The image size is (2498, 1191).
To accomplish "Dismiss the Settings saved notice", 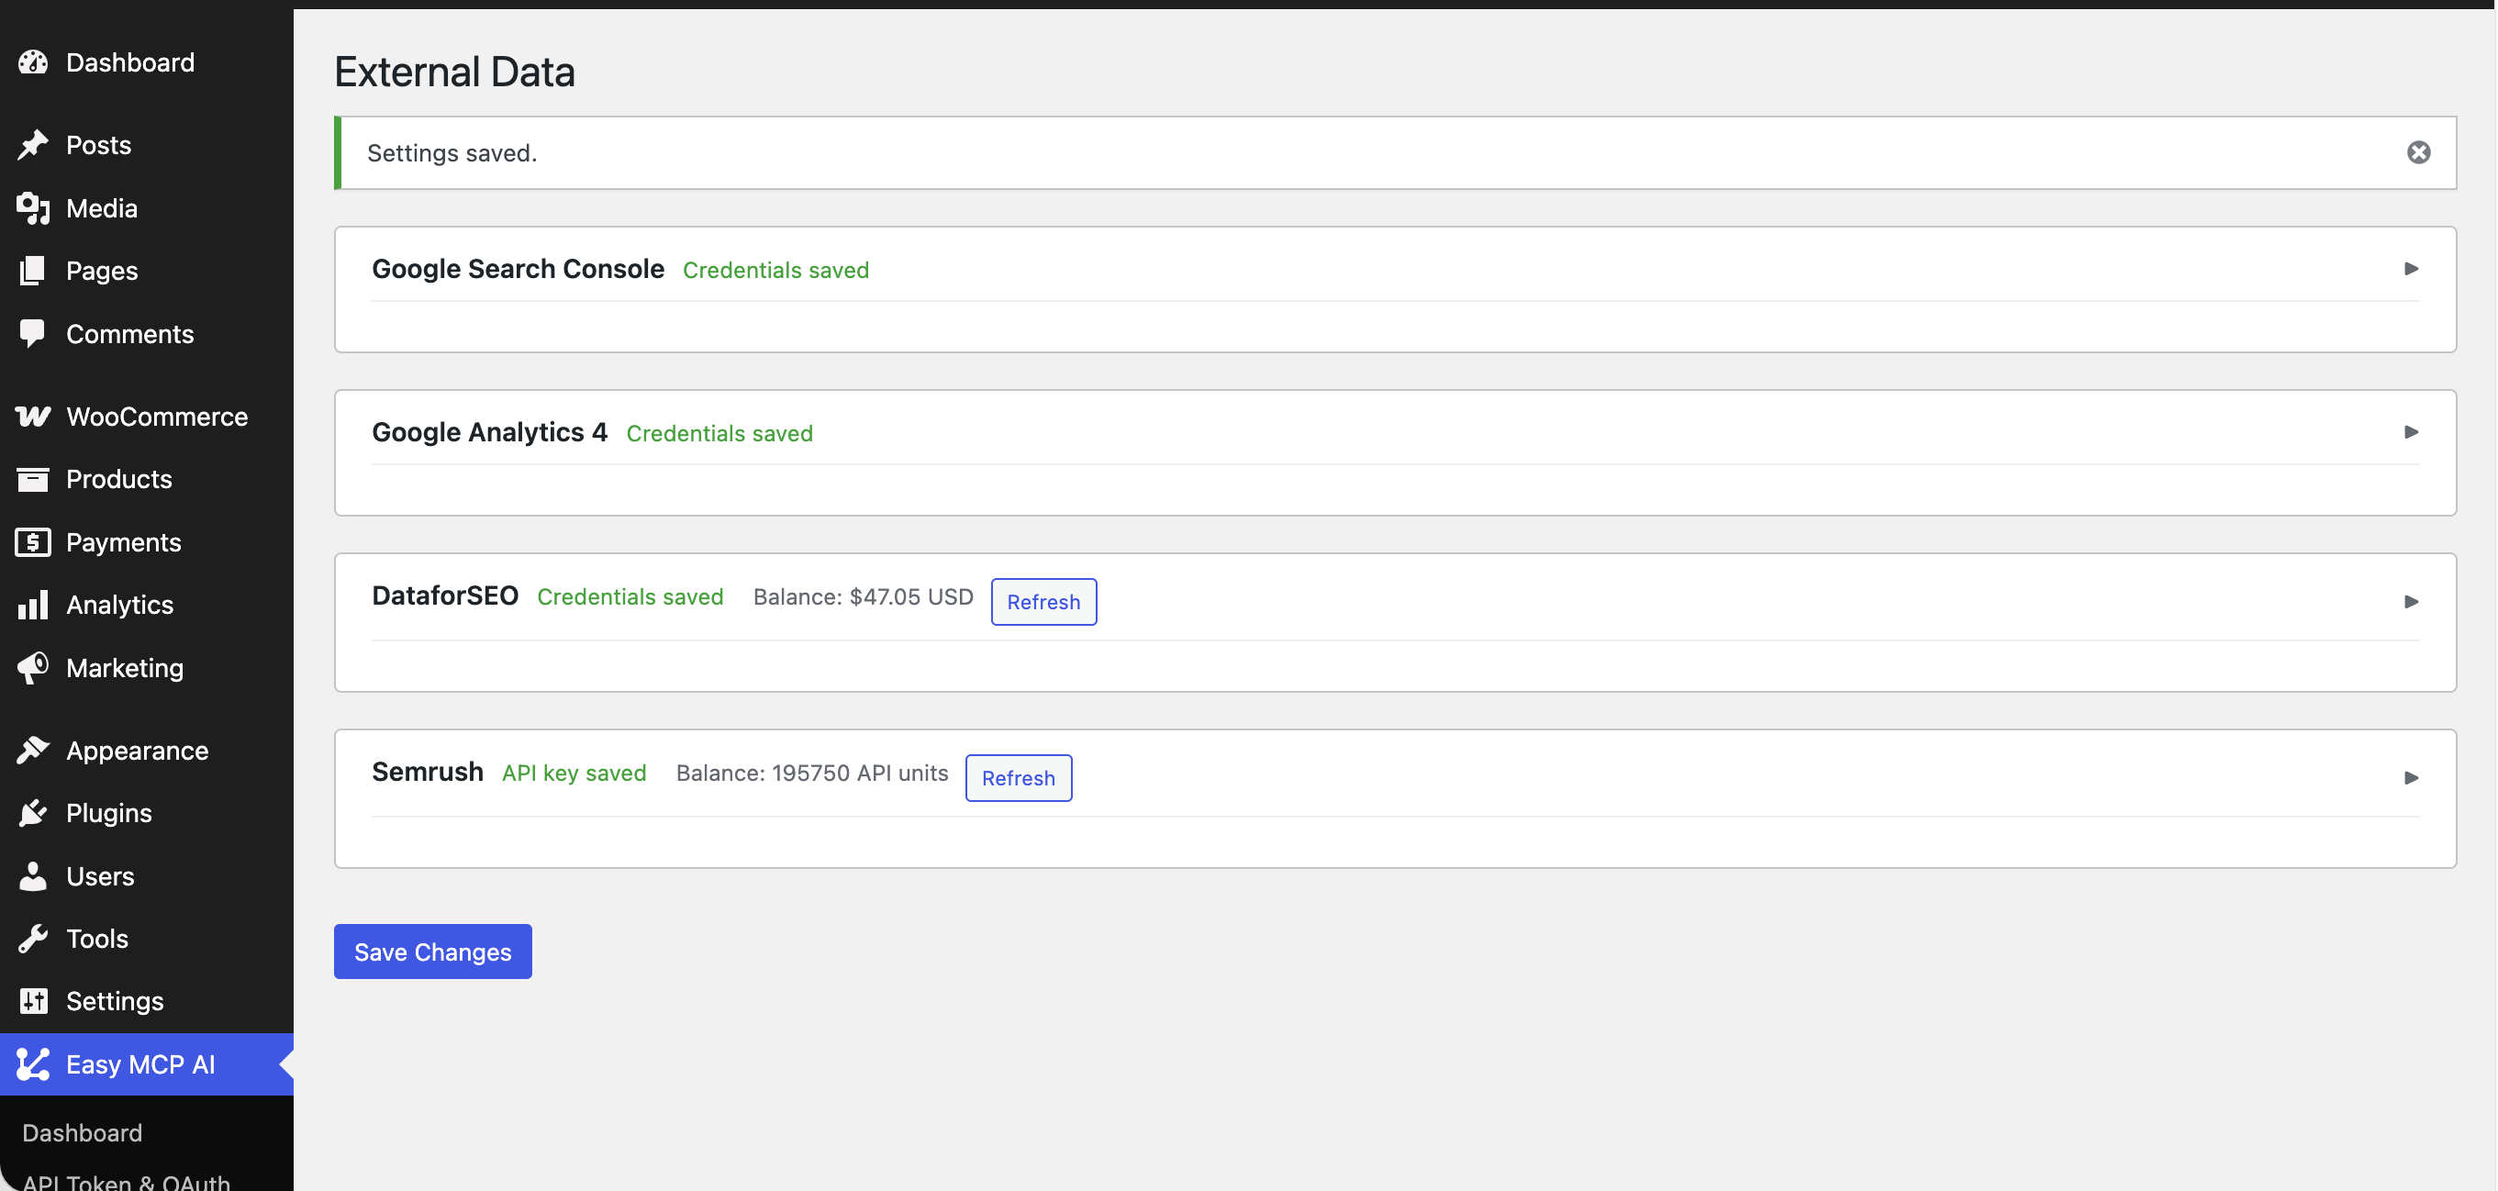I will click(2418, 152).
